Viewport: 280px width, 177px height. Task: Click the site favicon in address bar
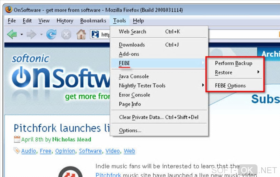[95, 34]
